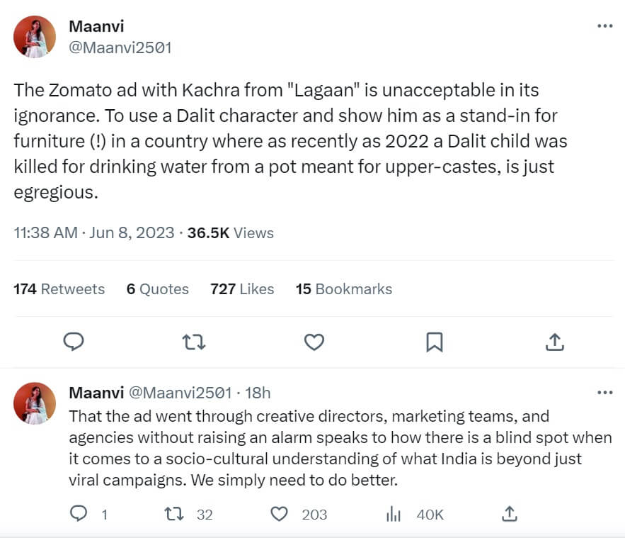View analytics of the reply showing 40K
The width and height of the screenshot is (625, 538).
(x=394, y=514)
